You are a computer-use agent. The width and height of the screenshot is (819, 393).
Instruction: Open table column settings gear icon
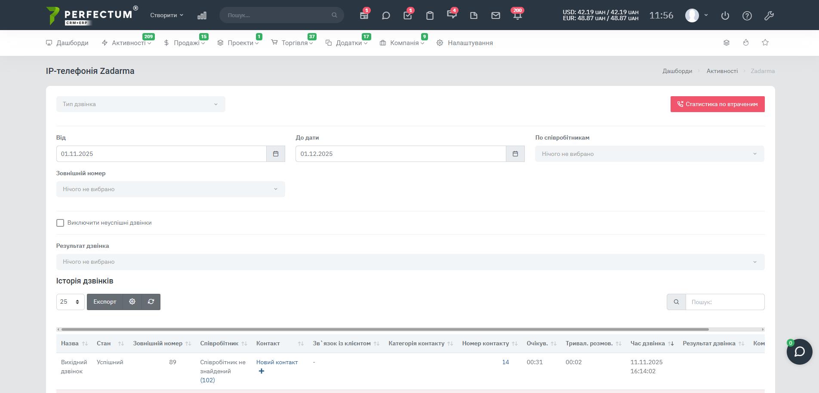[x=132, y=302]
